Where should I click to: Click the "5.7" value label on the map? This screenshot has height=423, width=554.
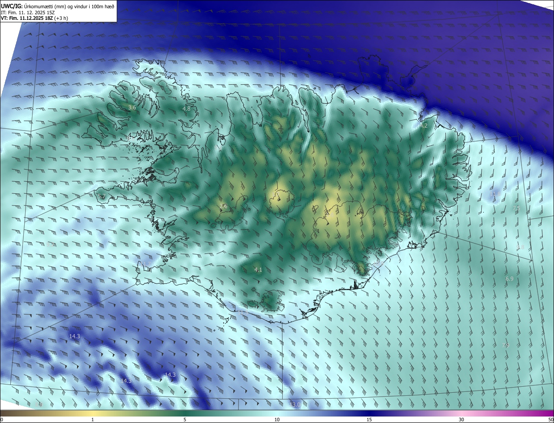coord(102,197)
